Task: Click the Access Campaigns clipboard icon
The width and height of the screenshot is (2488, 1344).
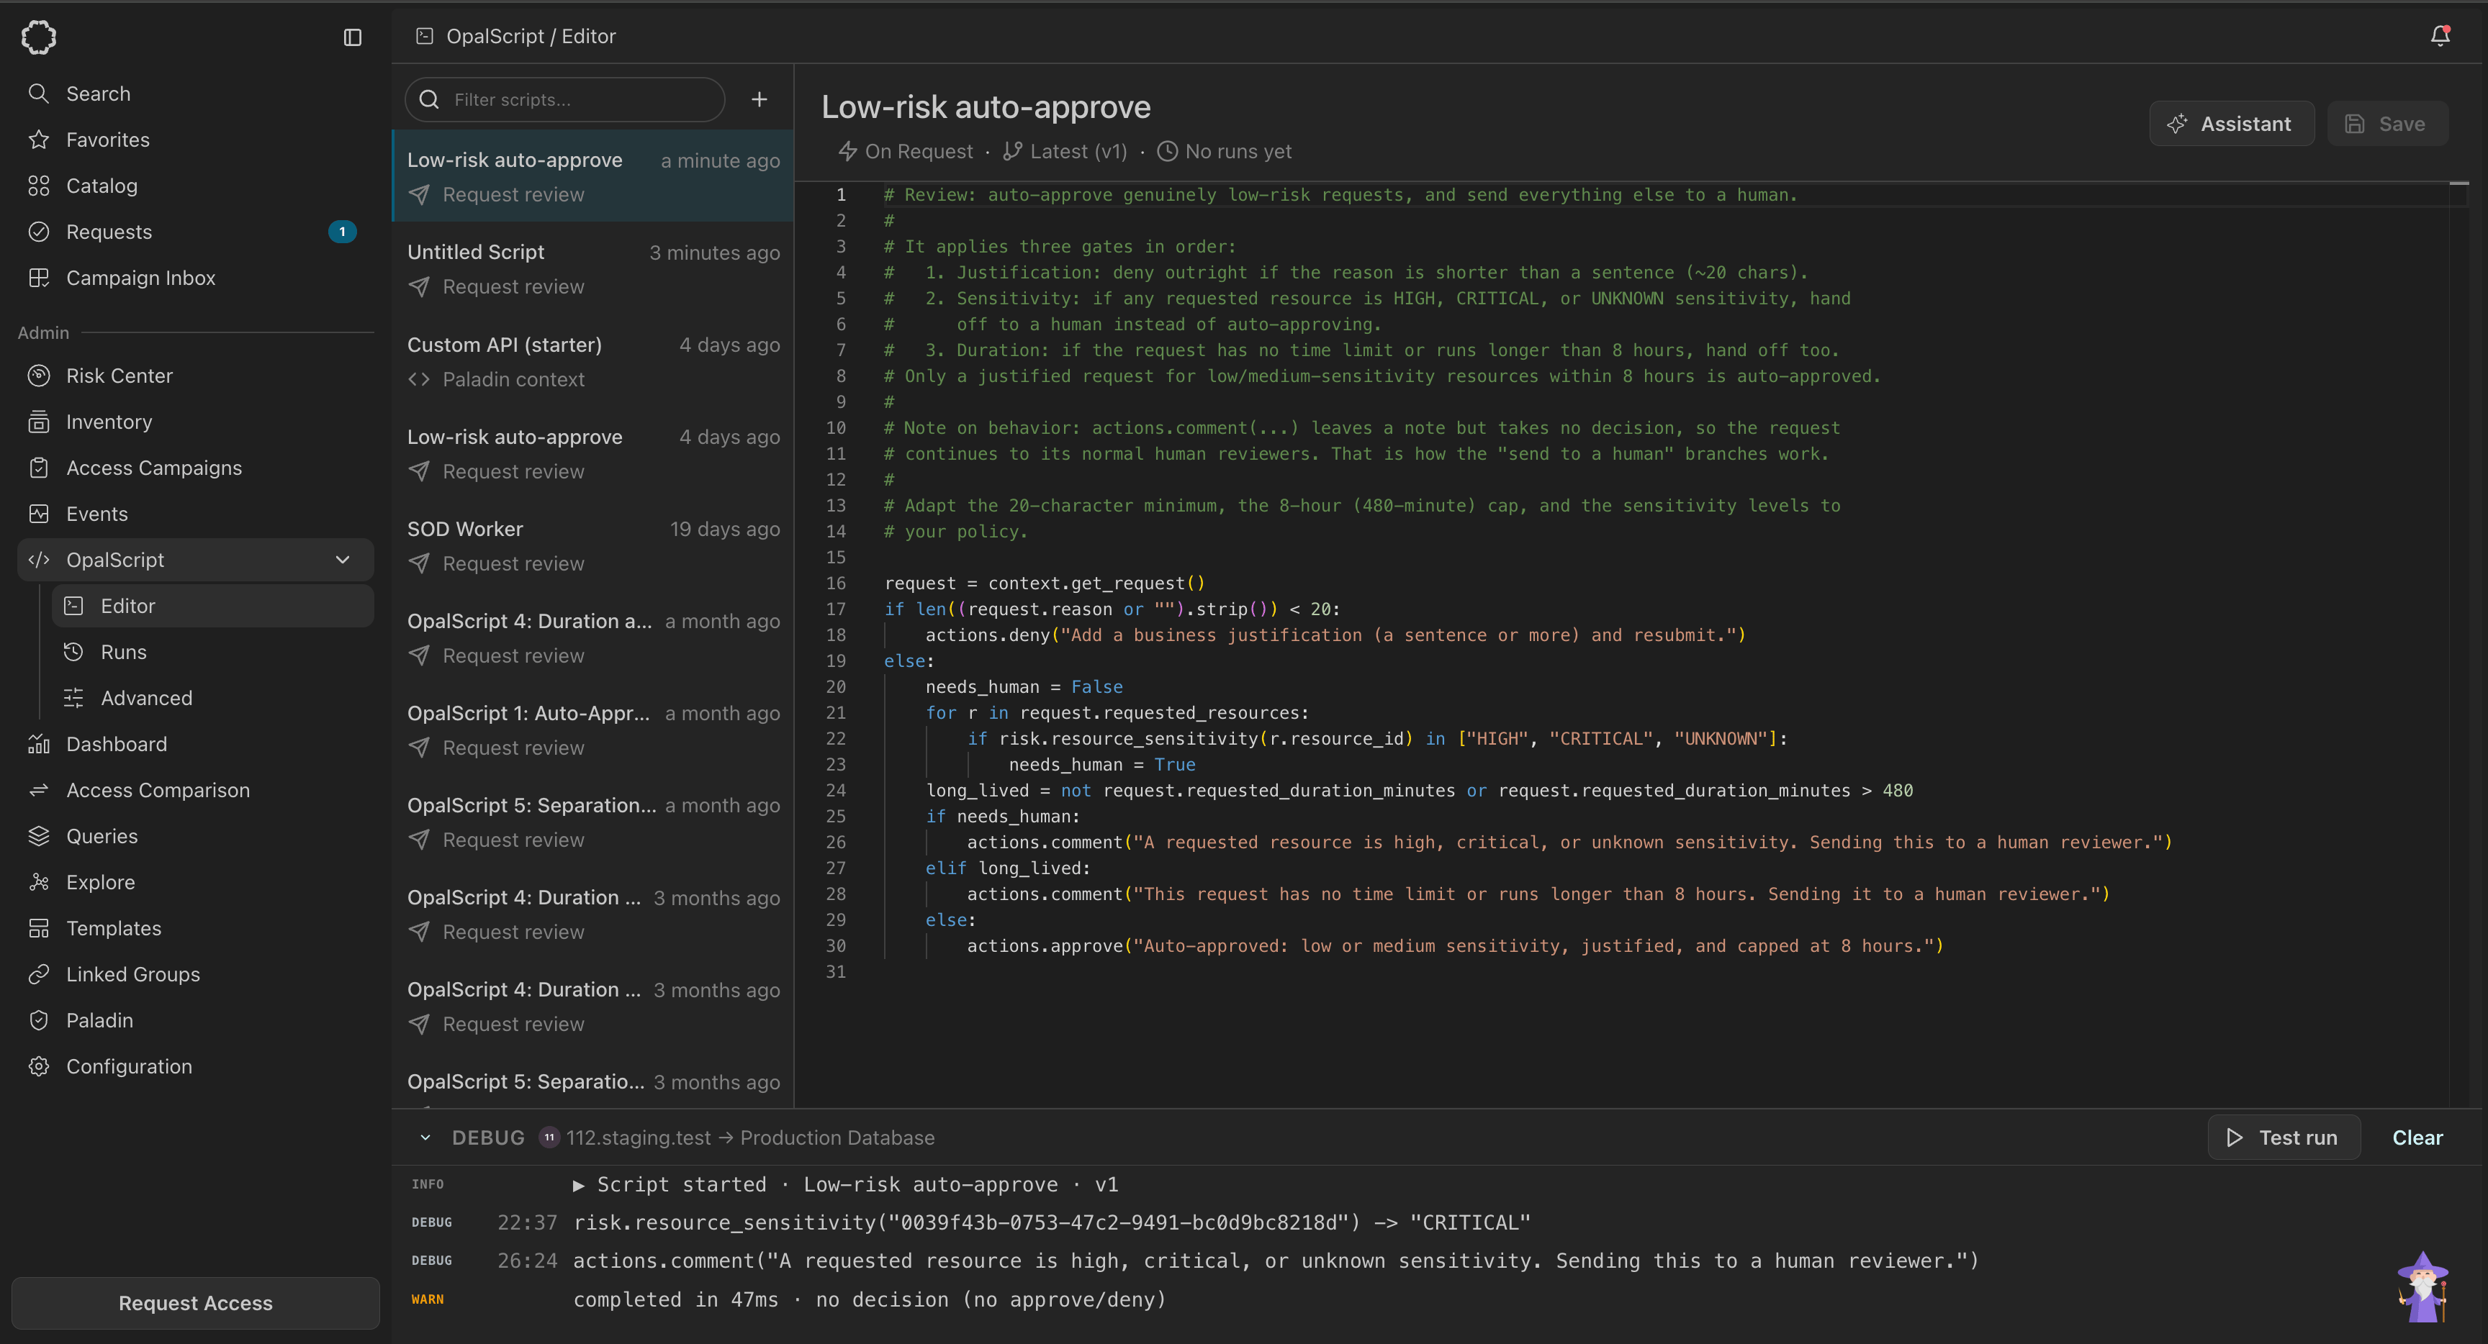Action: 39,468
